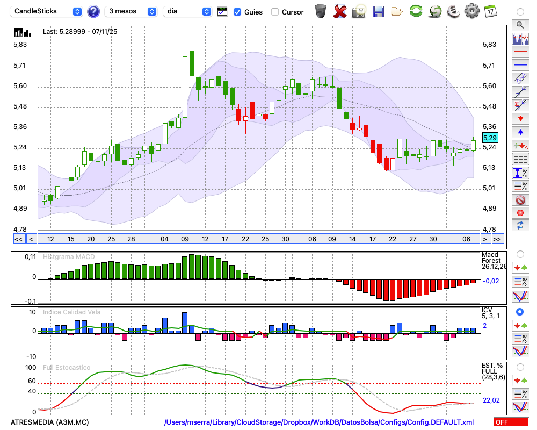Open the gear settings icon

pos(471,11)
